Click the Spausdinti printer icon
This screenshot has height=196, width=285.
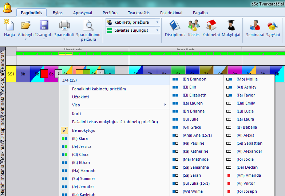(64, 26)
